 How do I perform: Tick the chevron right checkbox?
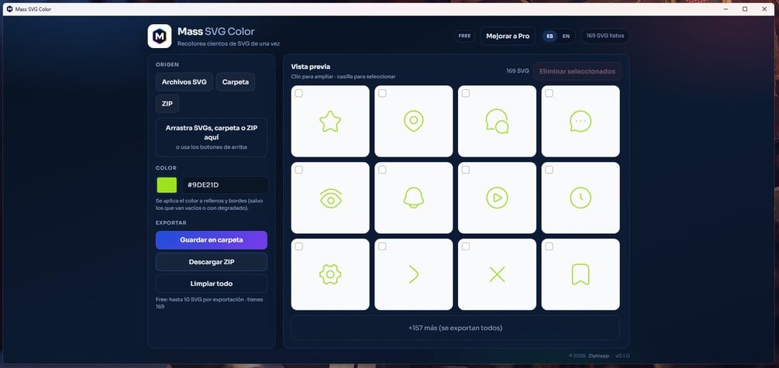(382, 246)
